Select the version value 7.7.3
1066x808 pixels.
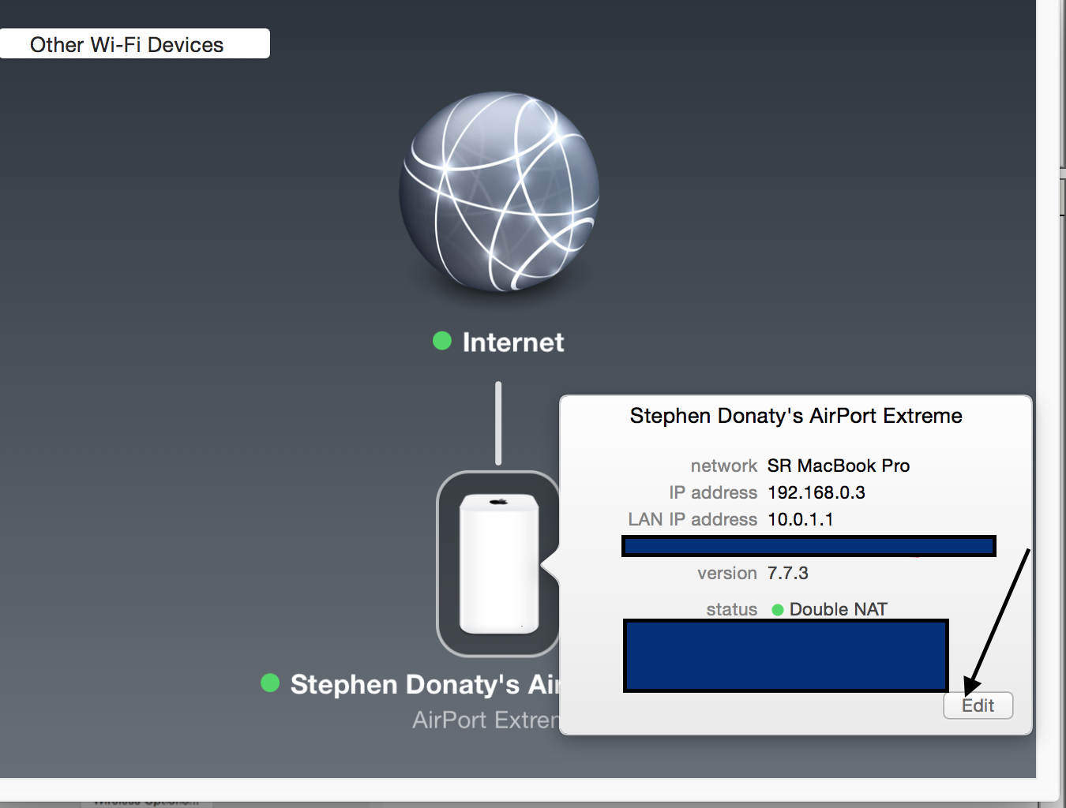(788, 573)
